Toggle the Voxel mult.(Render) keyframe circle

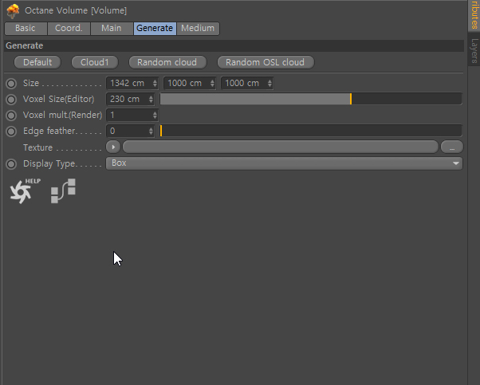[11, 116]
